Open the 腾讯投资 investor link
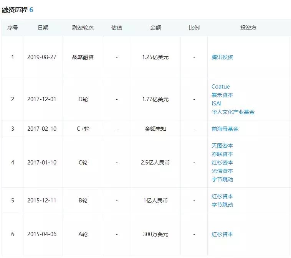Screen dimensions: 291x258 click(222, 57)
